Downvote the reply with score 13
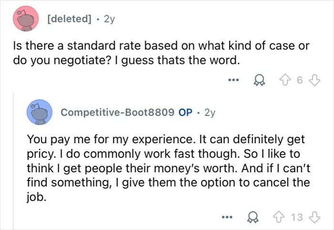334x230 pixels. click(314, 217)
